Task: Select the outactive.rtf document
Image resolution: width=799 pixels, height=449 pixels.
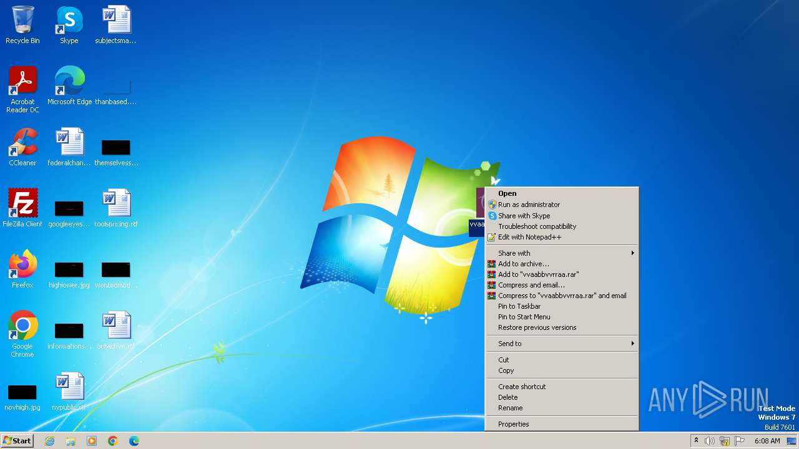Action: point(116,331)
